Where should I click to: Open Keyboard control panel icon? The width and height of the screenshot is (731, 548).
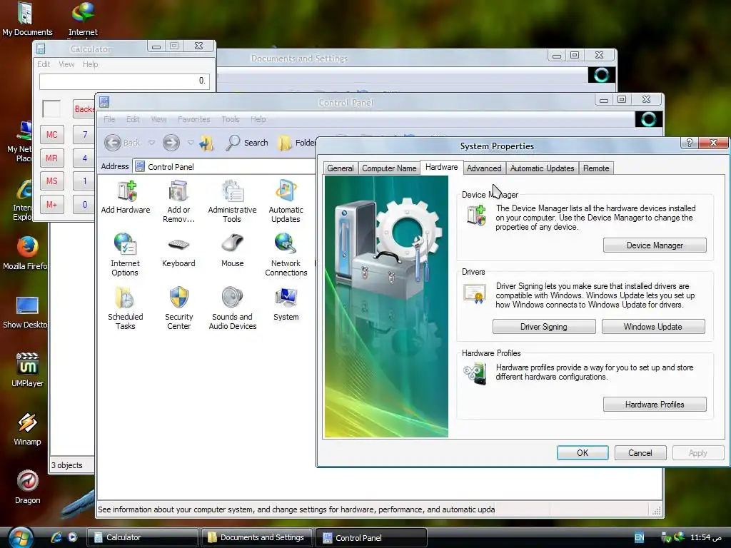178,251
